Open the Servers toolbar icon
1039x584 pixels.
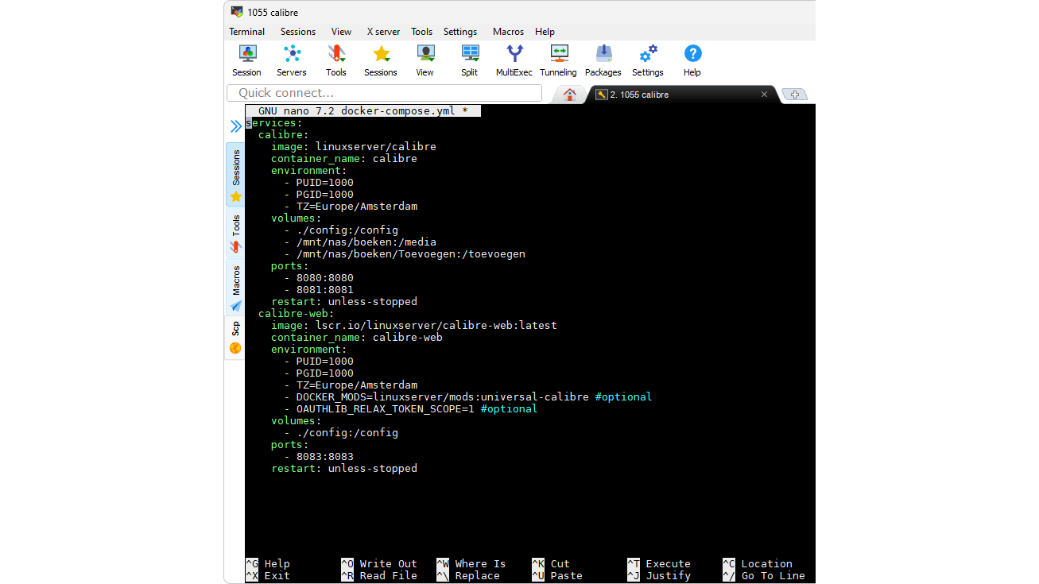291,60
